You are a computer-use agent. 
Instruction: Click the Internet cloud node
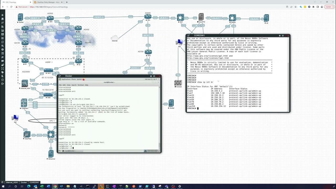[x=114, y=38]
